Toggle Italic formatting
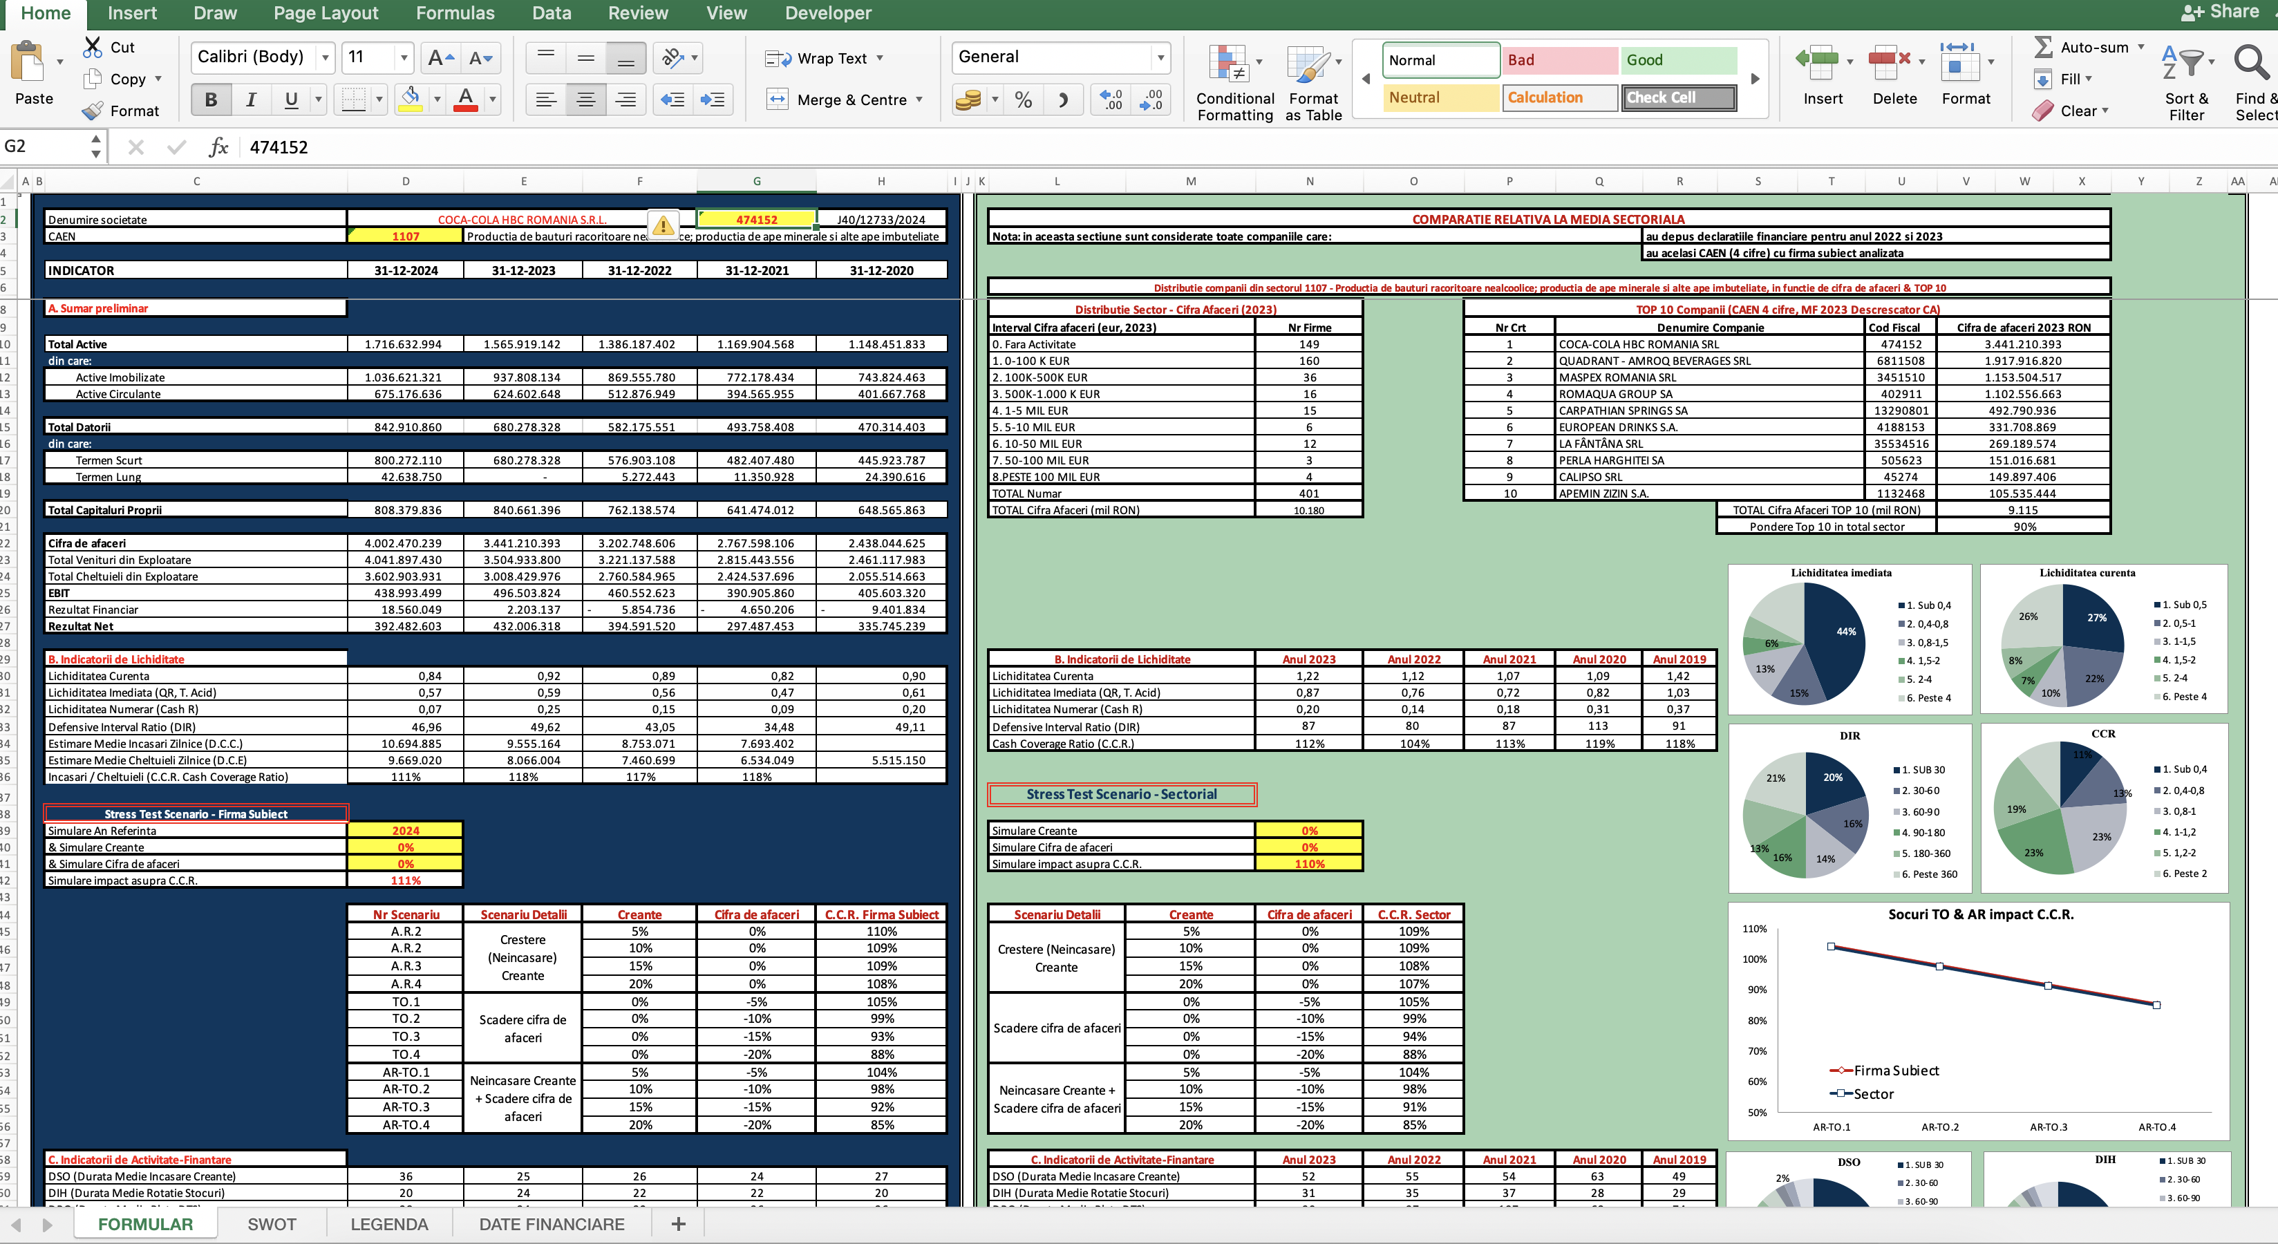 point(251,99)
